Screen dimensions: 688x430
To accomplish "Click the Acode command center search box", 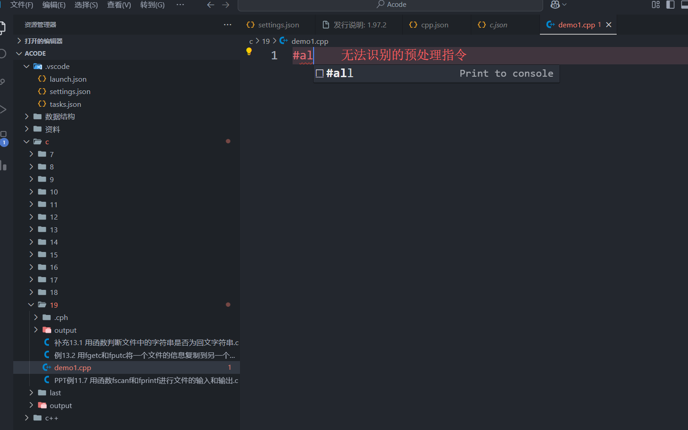I will click(x=391, y=5).
